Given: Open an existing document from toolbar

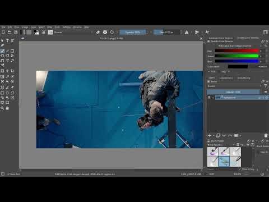Looking at the screenshot, I should click(10, 32).
